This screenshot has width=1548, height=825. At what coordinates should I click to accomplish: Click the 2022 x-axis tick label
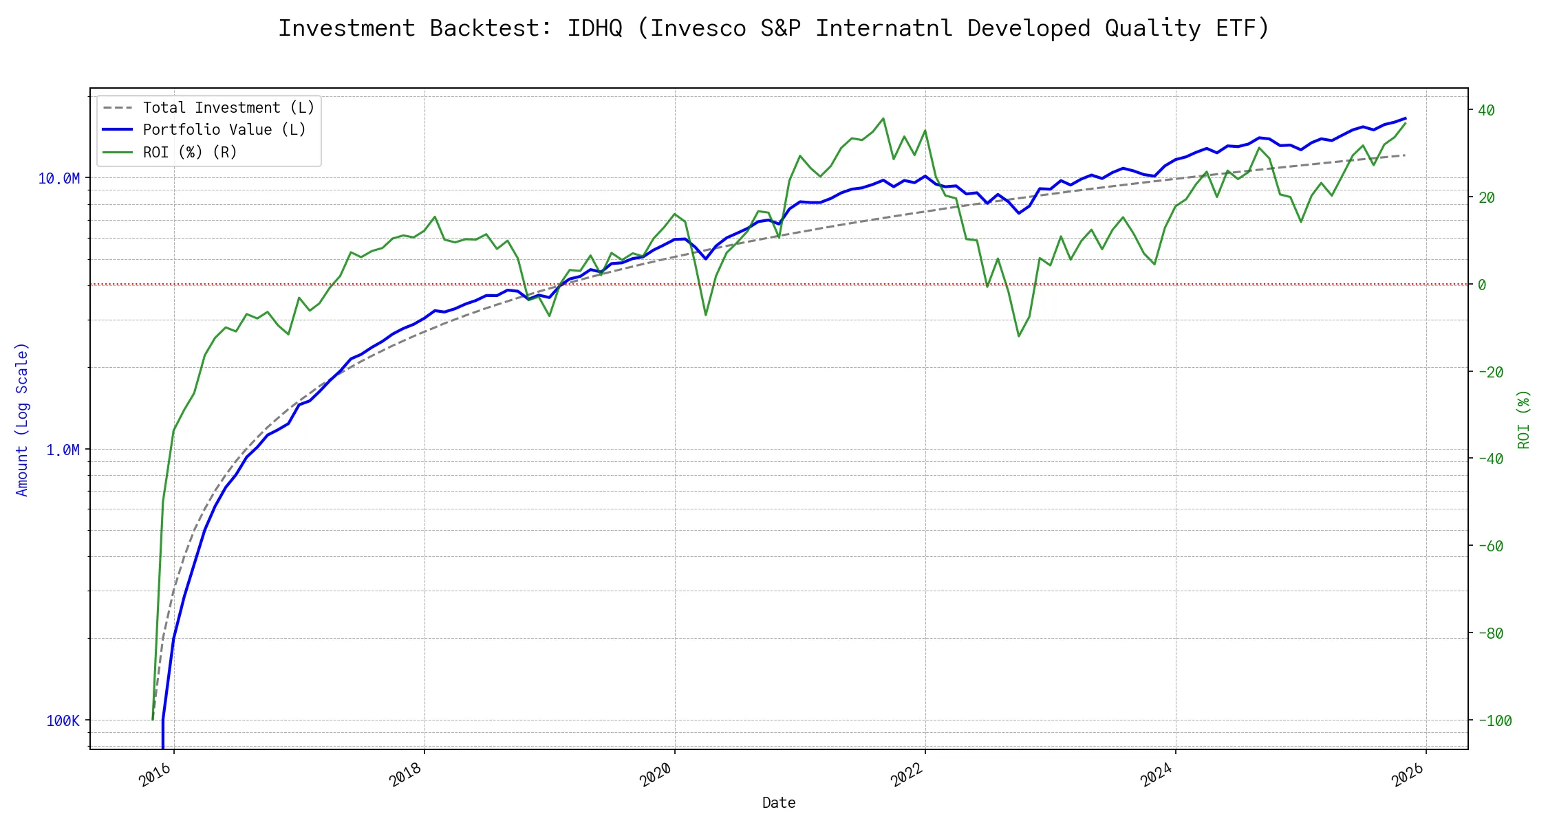[907, 775]
